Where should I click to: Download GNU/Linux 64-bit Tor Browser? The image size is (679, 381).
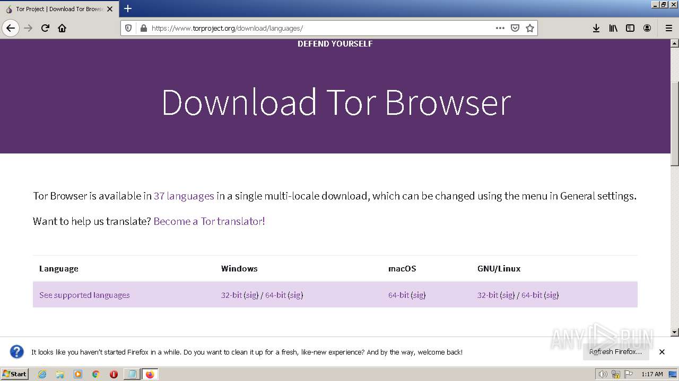pos(532,295)
